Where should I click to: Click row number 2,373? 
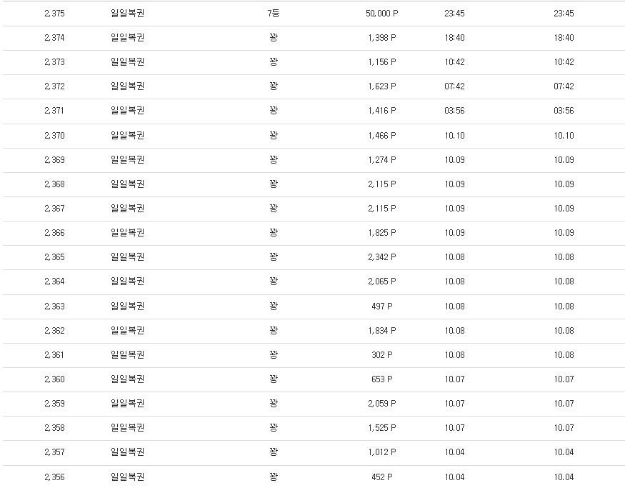coord(54,62)
